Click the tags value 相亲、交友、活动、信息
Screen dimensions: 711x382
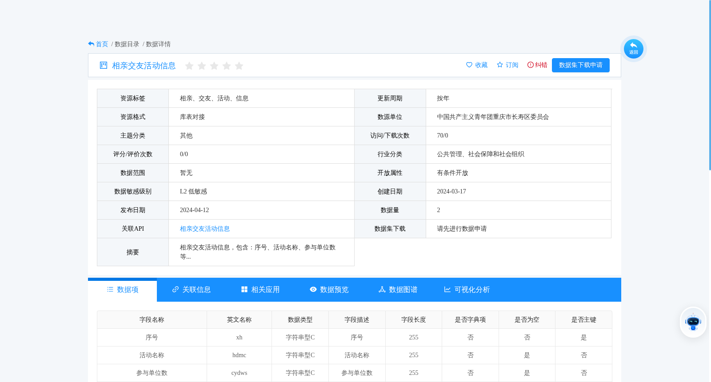click(x=214, y=98)
